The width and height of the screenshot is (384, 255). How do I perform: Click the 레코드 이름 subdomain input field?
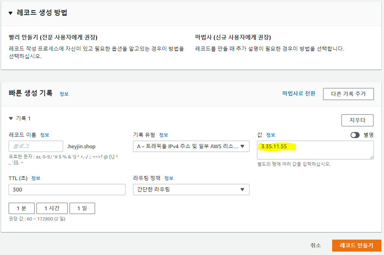[36, 146]
